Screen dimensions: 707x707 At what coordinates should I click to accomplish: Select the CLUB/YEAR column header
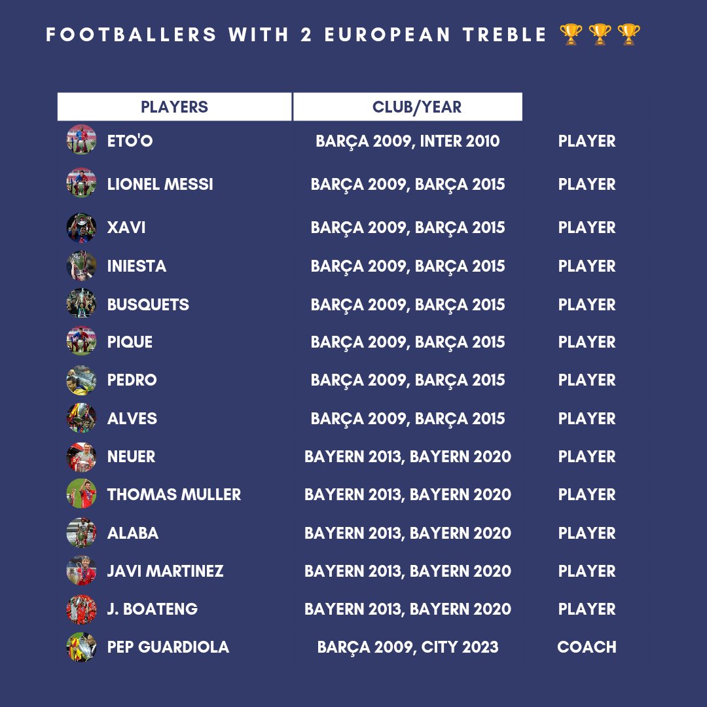point(408,107)
